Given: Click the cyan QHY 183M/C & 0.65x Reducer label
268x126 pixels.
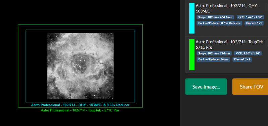Looking at the screenshot, I should pyautogui.click(x=80, y=105).
